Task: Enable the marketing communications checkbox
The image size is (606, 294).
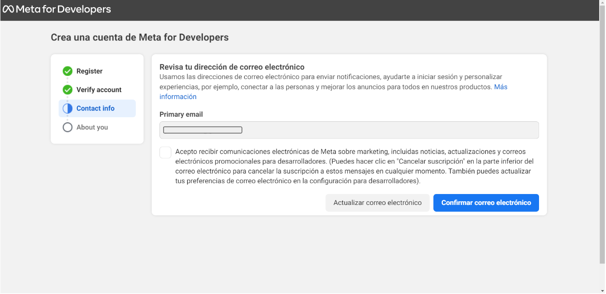Action: 165,153
